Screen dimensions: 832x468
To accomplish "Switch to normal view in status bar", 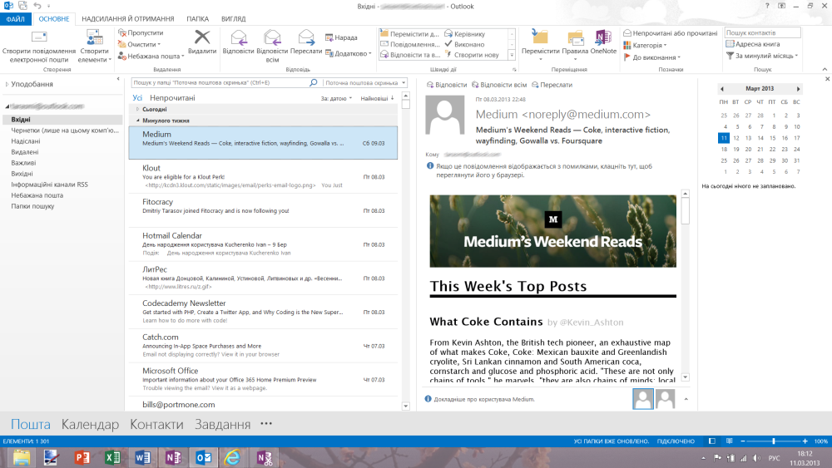I will tap(712, 441).
